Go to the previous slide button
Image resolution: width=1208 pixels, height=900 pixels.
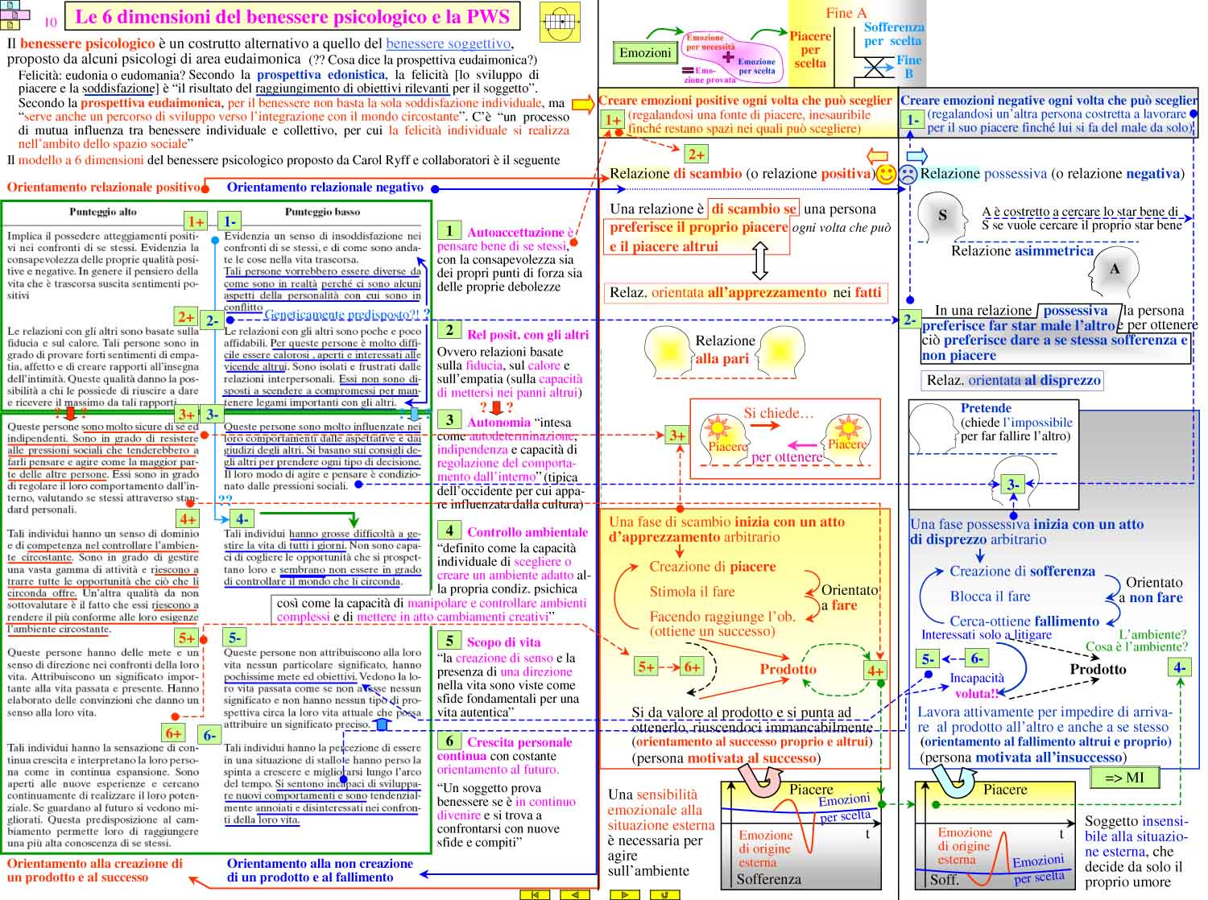574,894
